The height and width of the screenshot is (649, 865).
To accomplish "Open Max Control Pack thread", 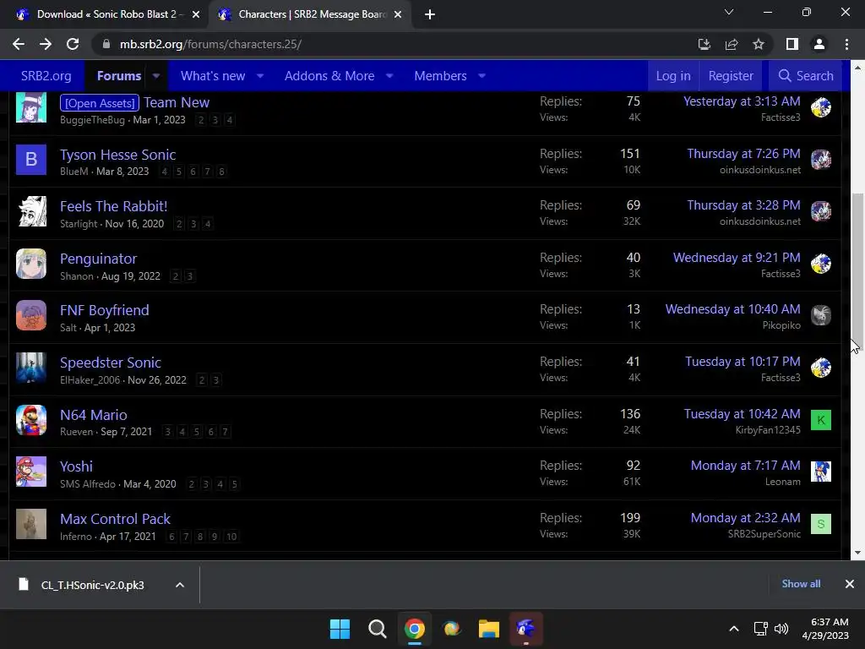I will [x=115, y=519].
